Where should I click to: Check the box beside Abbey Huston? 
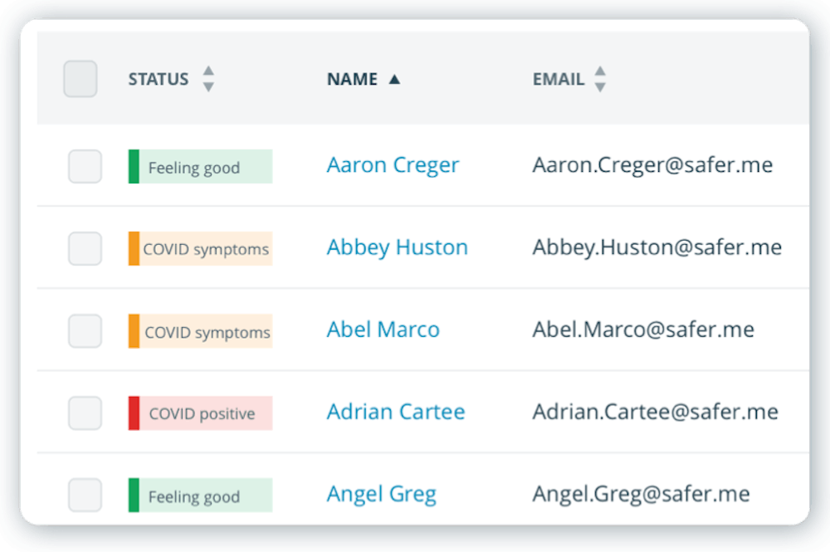[x=85, y=248]
